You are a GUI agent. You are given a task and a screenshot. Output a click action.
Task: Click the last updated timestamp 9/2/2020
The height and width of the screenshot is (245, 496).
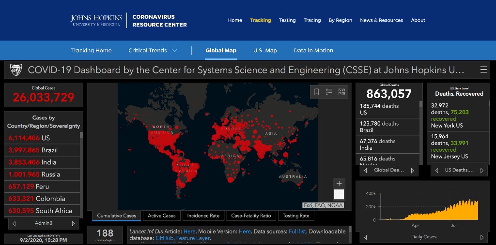44,240
